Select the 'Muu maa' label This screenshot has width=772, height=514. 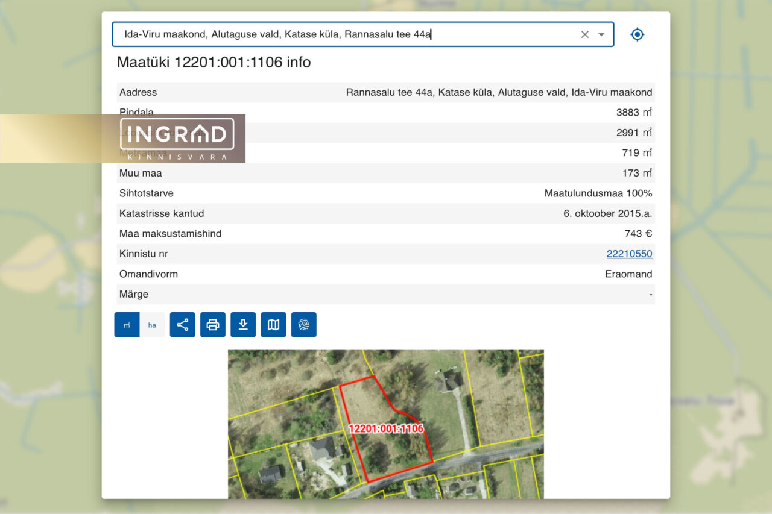pos(141,173)
